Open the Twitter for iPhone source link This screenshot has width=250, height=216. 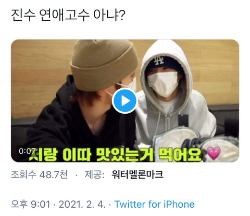tap(155, 204)
